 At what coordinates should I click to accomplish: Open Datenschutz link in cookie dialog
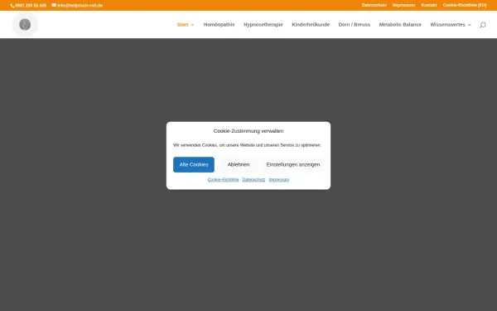[x=253, y=180]
